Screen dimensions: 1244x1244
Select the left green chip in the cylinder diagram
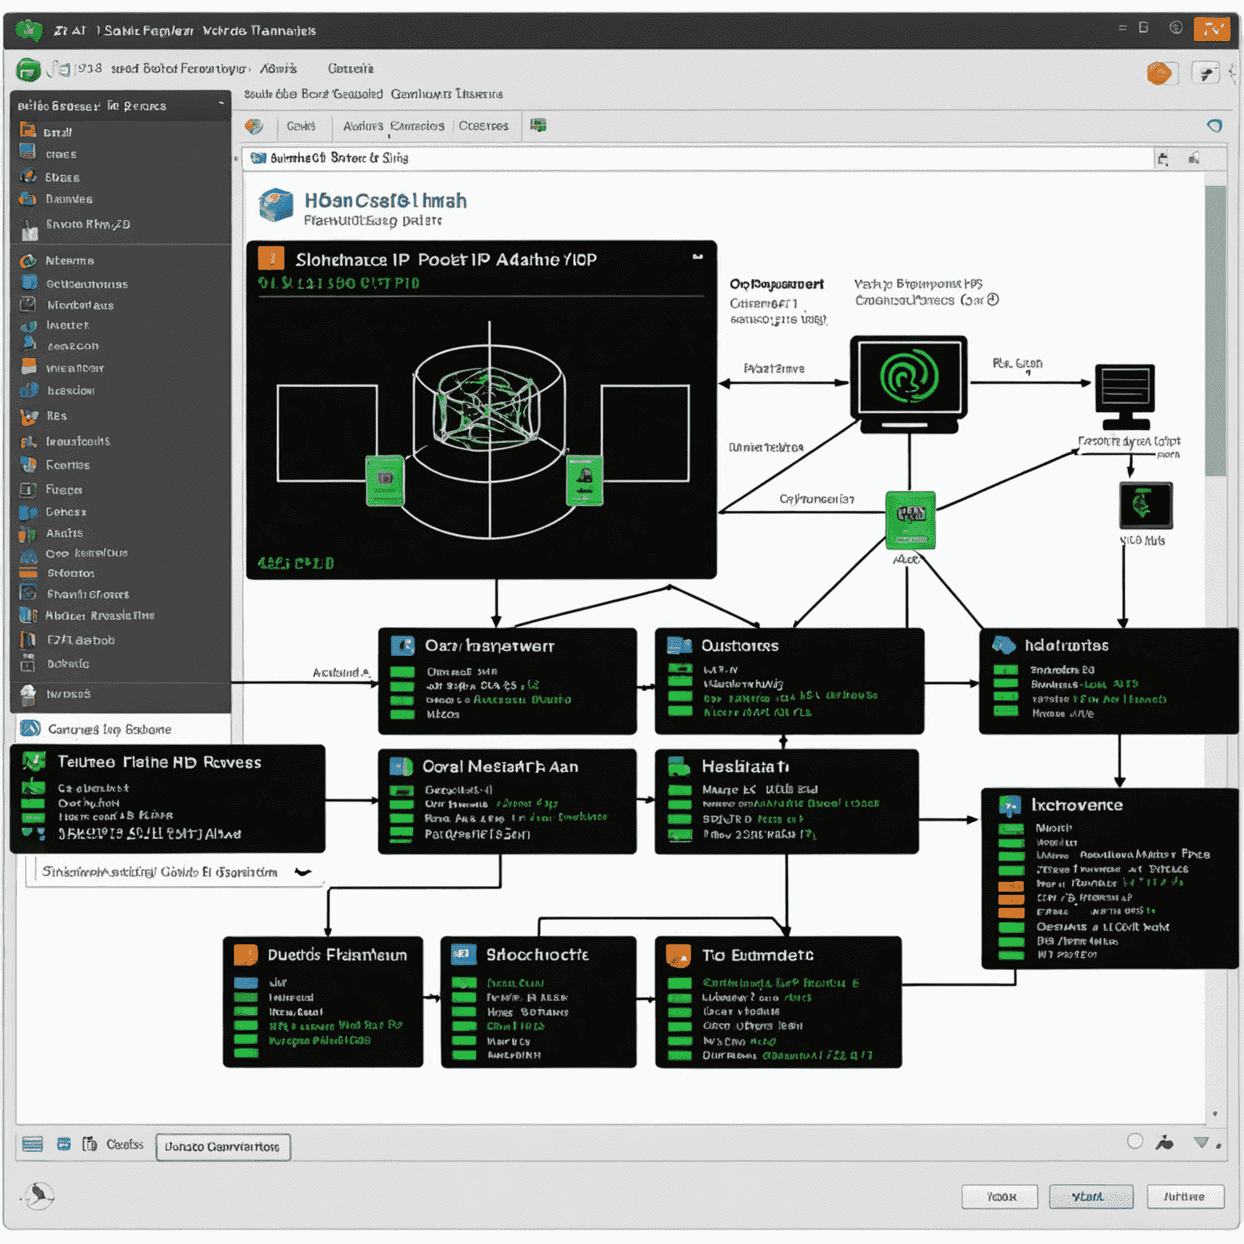pyautogui.click(x=385, y=480)
